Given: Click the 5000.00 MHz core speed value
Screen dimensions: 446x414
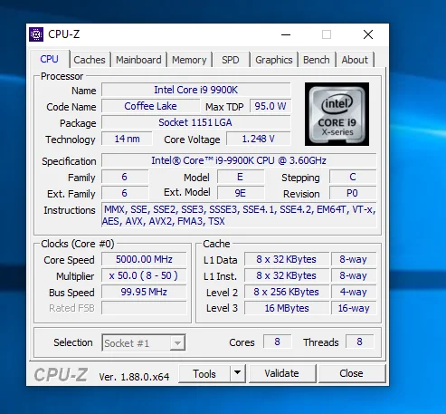Looking at the screenshot, I should [x=144, y=259].
